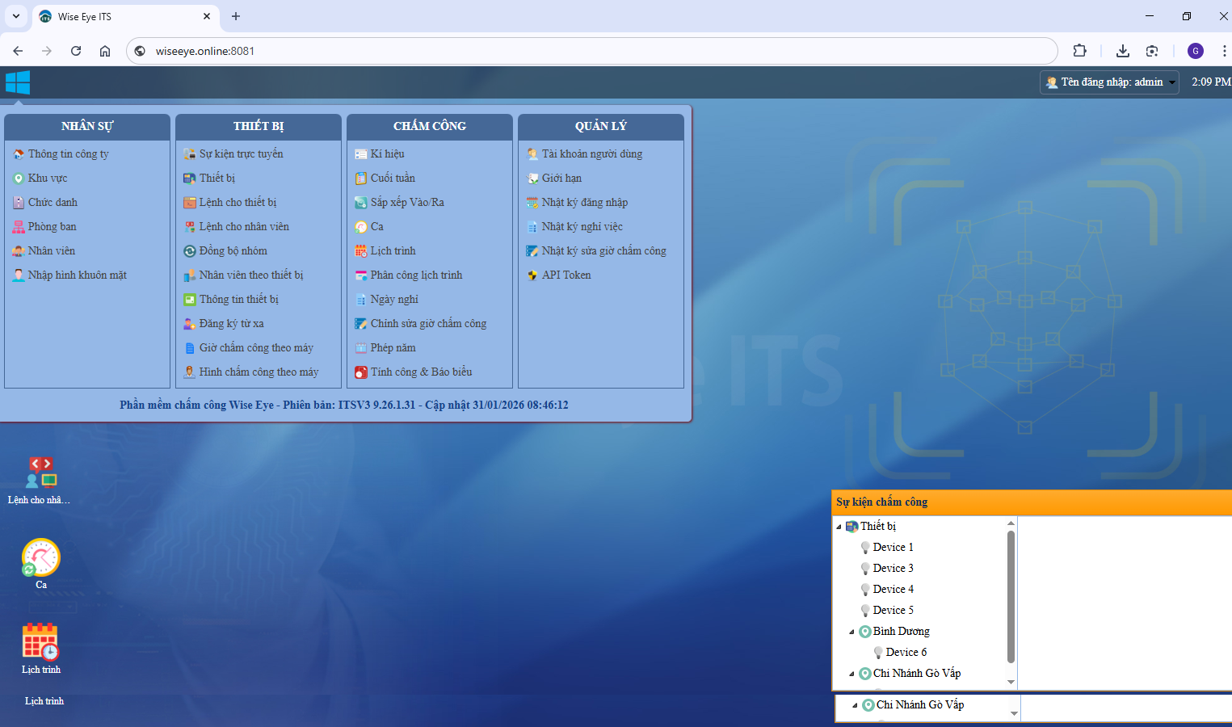Viewport: 1232px width, 727px height.
Task: Select Tính công & Báo biểu menu entry
Action: point(421,372)
